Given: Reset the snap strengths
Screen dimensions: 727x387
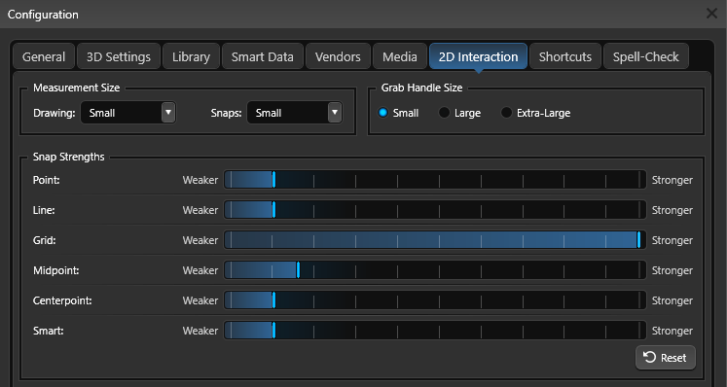Looking at the screenshot, I should pos(666,357).
